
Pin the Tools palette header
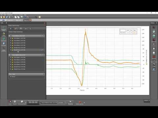click(6, 23)
